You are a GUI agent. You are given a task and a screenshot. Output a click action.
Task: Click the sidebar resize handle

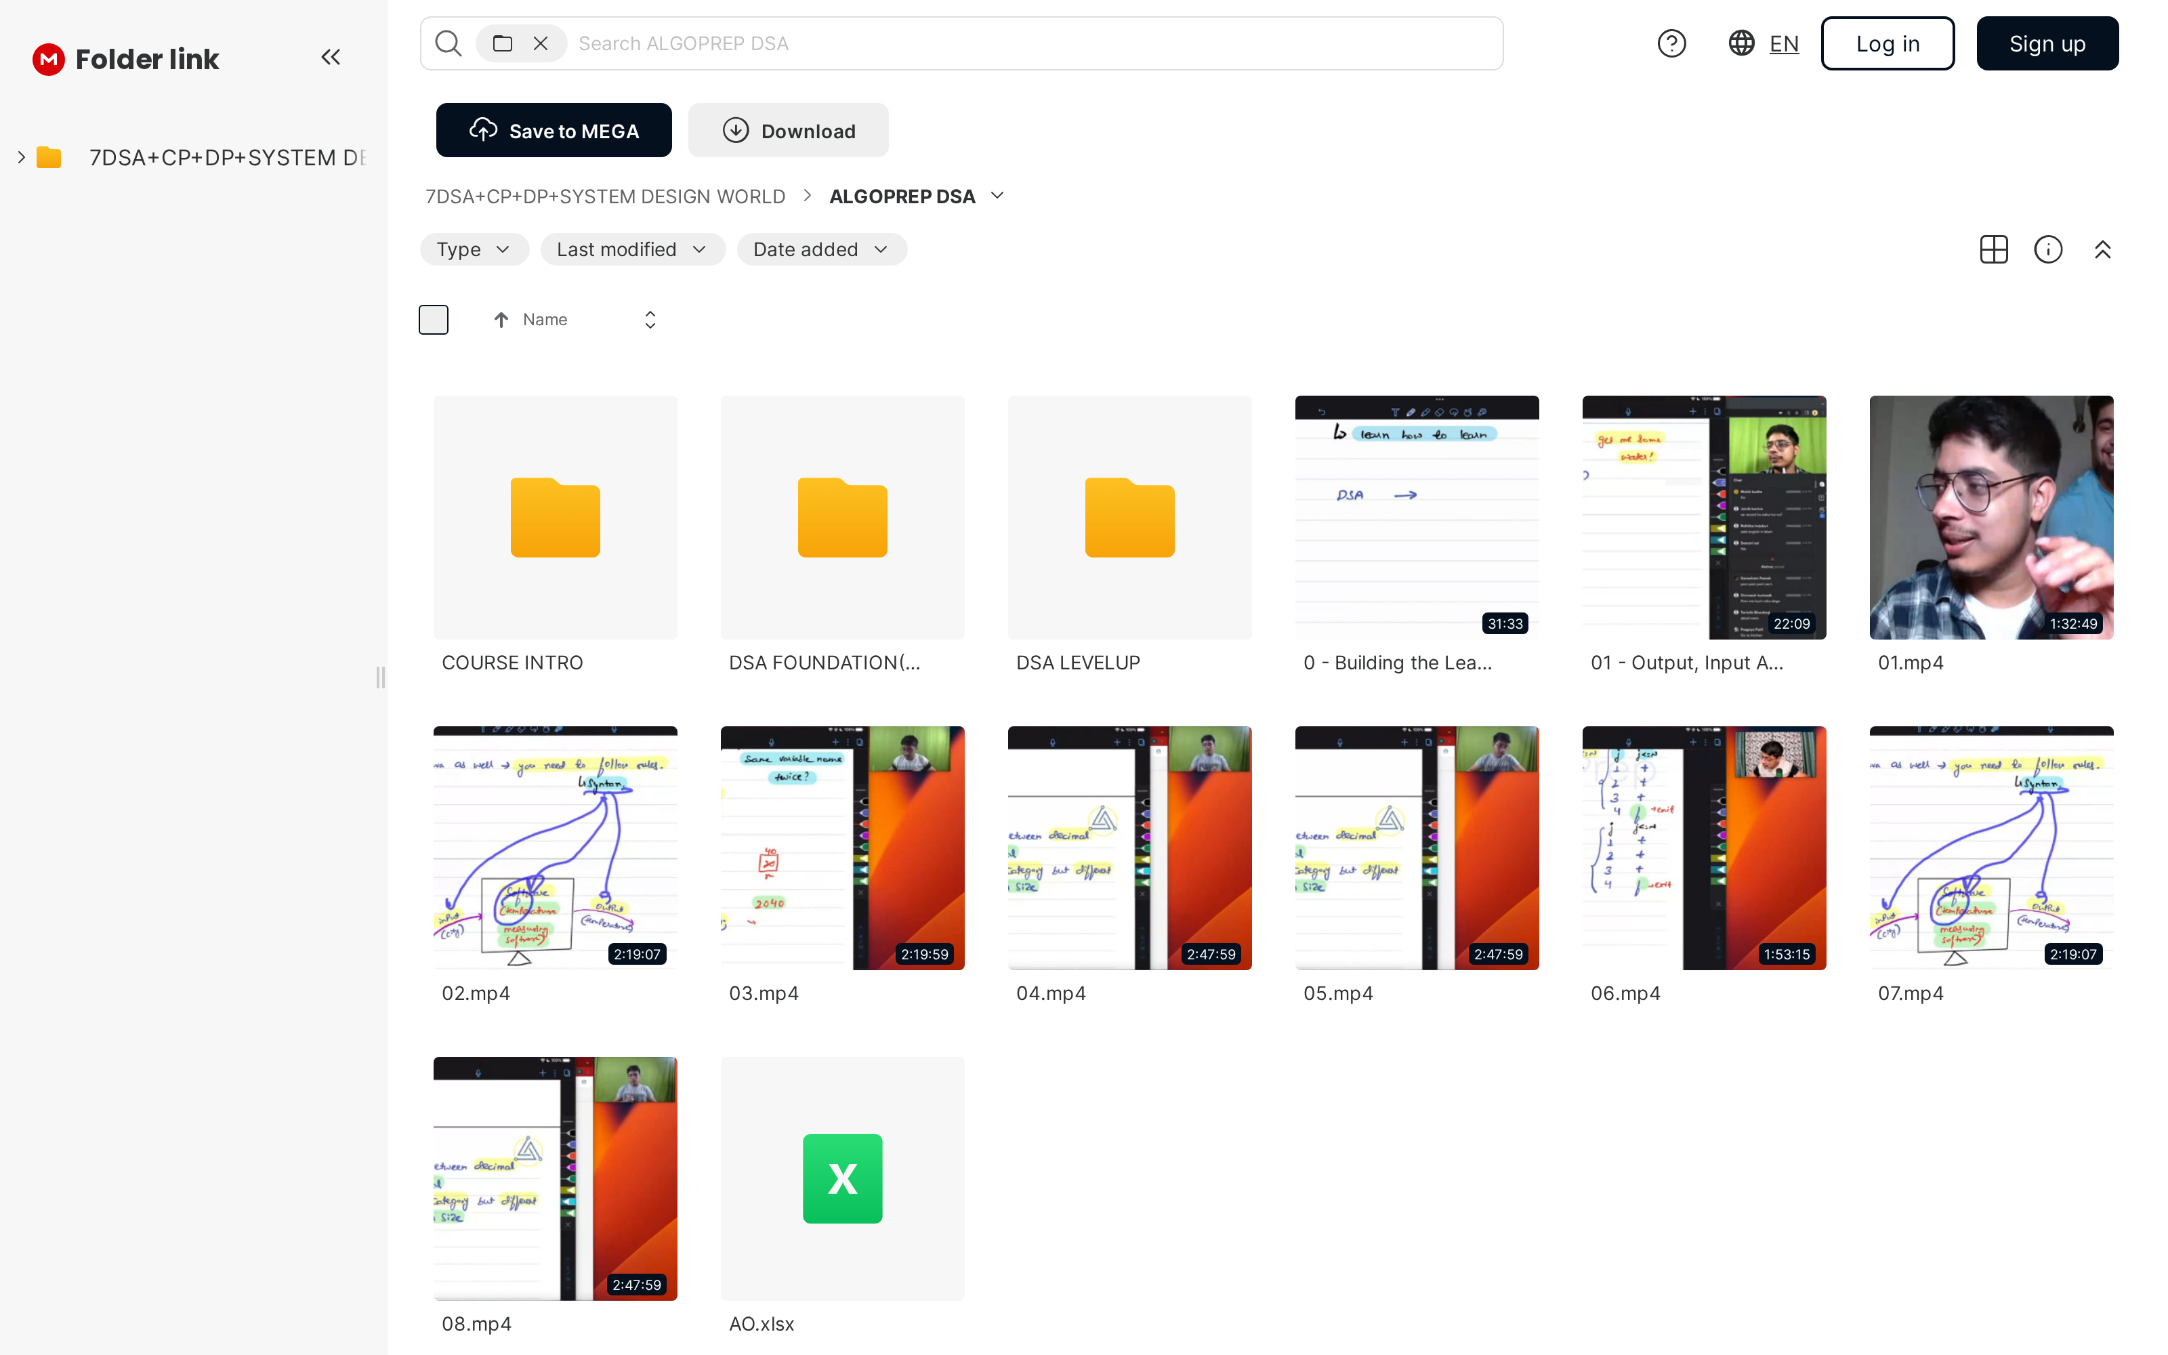[381, 677]
